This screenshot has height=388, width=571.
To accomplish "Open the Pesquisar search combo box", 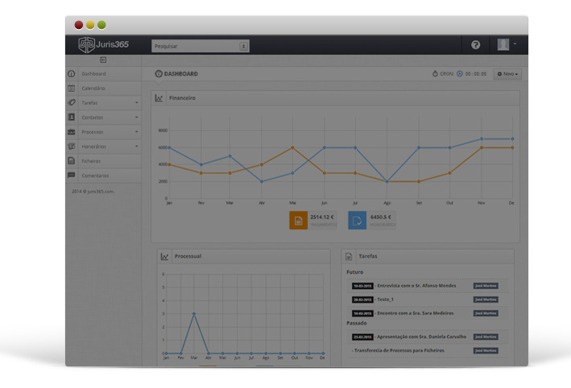I will (200, 46).
